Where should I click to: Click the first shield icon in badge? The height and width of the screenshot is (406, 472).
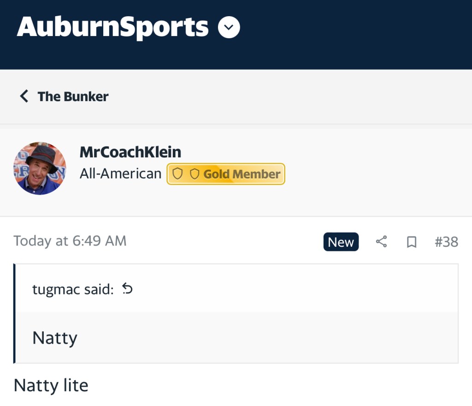(177, 174)
